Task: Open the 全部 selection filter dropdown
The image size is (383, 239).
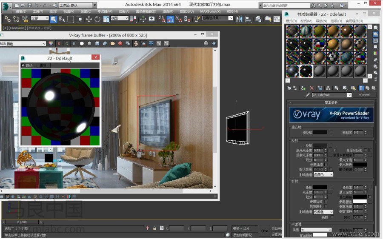Action: coord(40,18)
